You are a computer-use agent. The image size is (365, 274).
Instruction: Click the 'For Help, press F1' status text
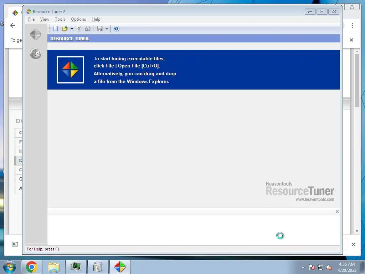point(43,249)
